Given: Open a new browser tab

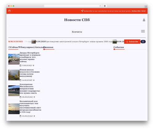Looking at the screenshot, I should coord(146,7).
